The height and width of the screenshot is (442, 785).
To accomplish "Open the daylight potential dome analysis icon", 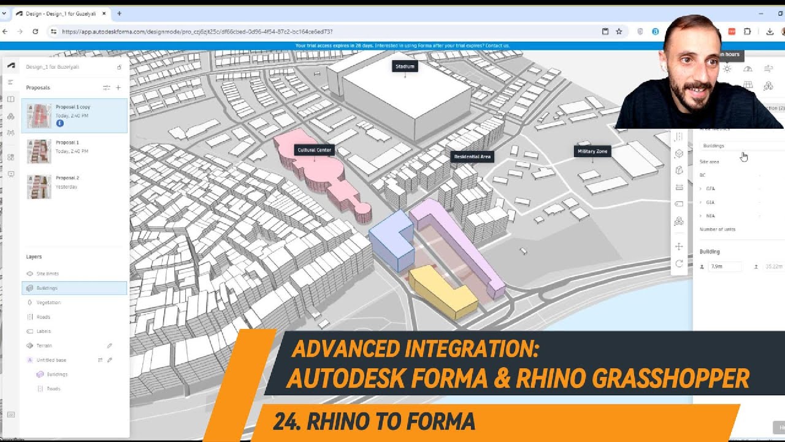I will [x=748, y=69].
